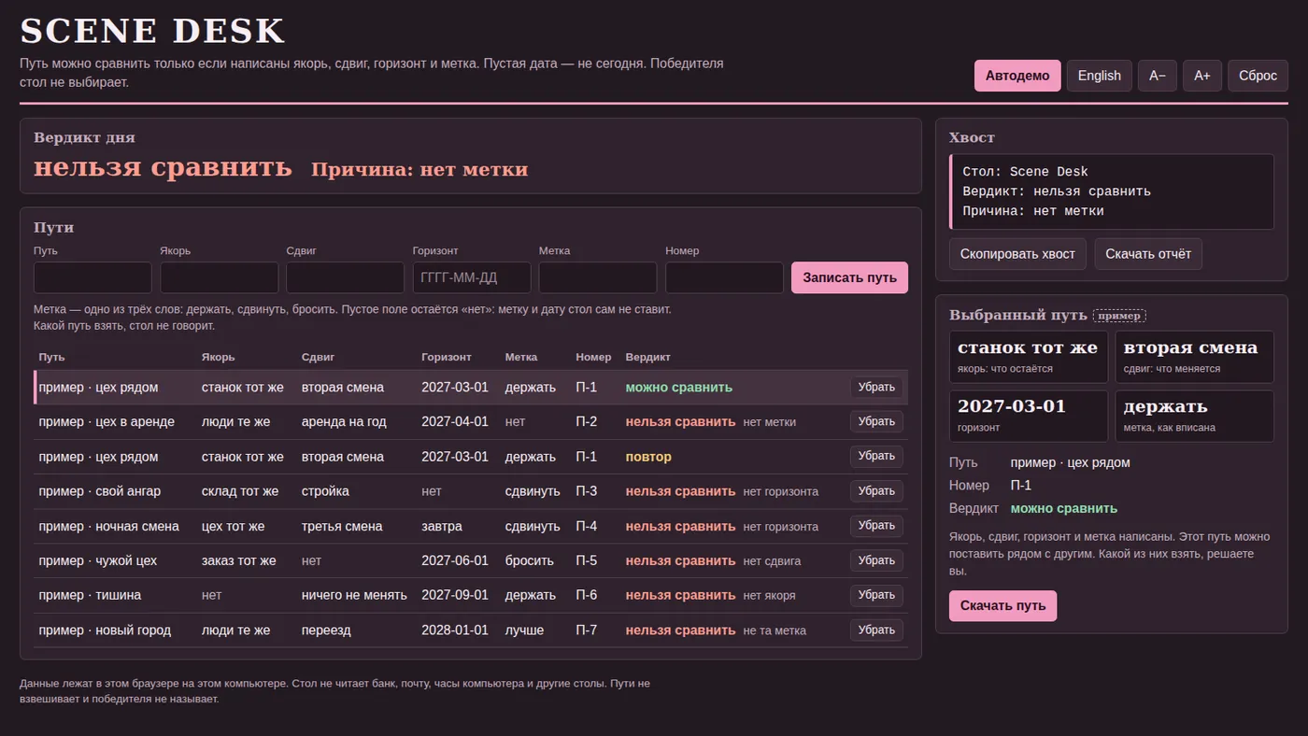Focus the Сдвиг input field

345,277
